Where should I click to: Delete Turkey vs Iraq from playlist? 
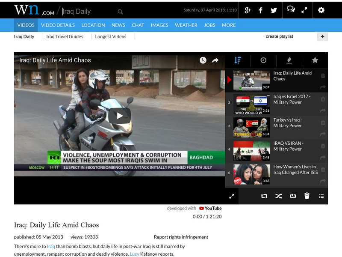323,123
